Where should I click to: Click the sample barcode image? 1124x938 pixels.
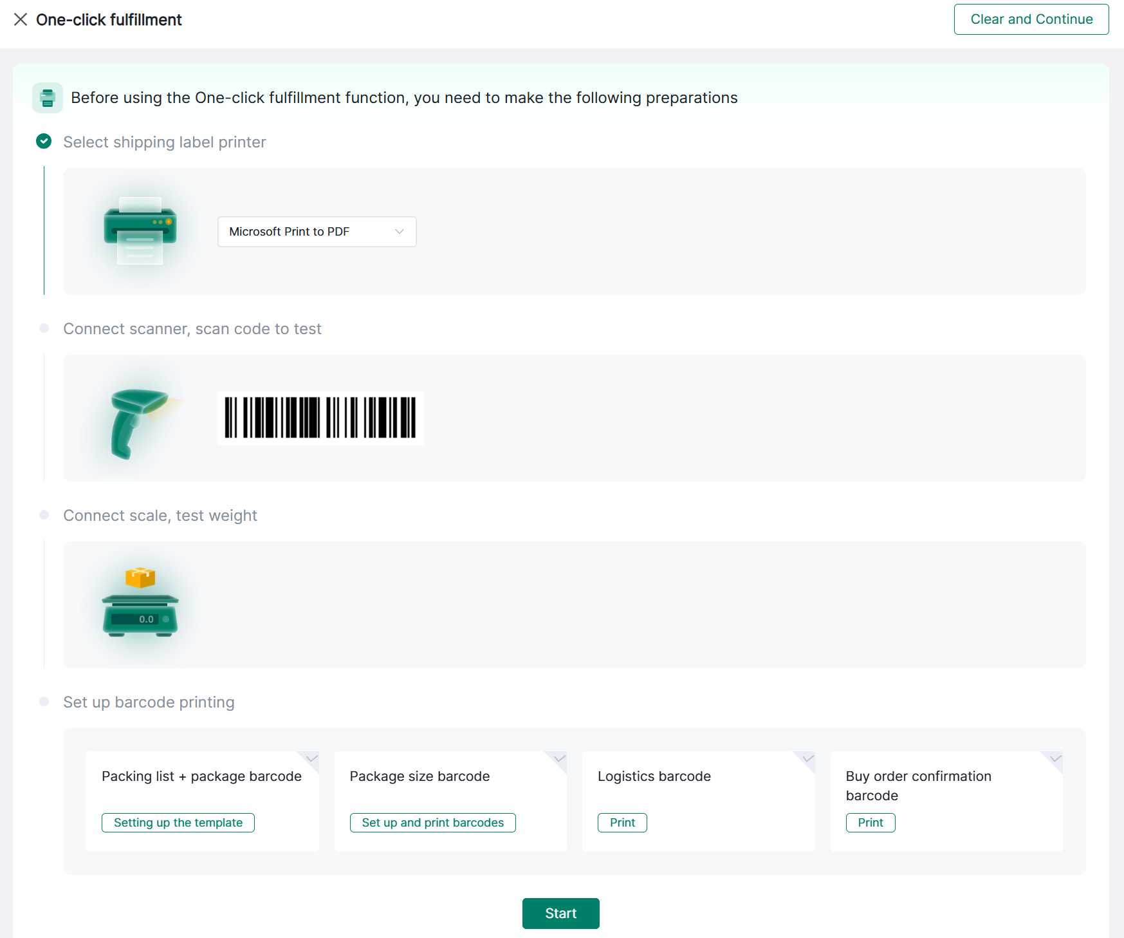coord(320,418)
